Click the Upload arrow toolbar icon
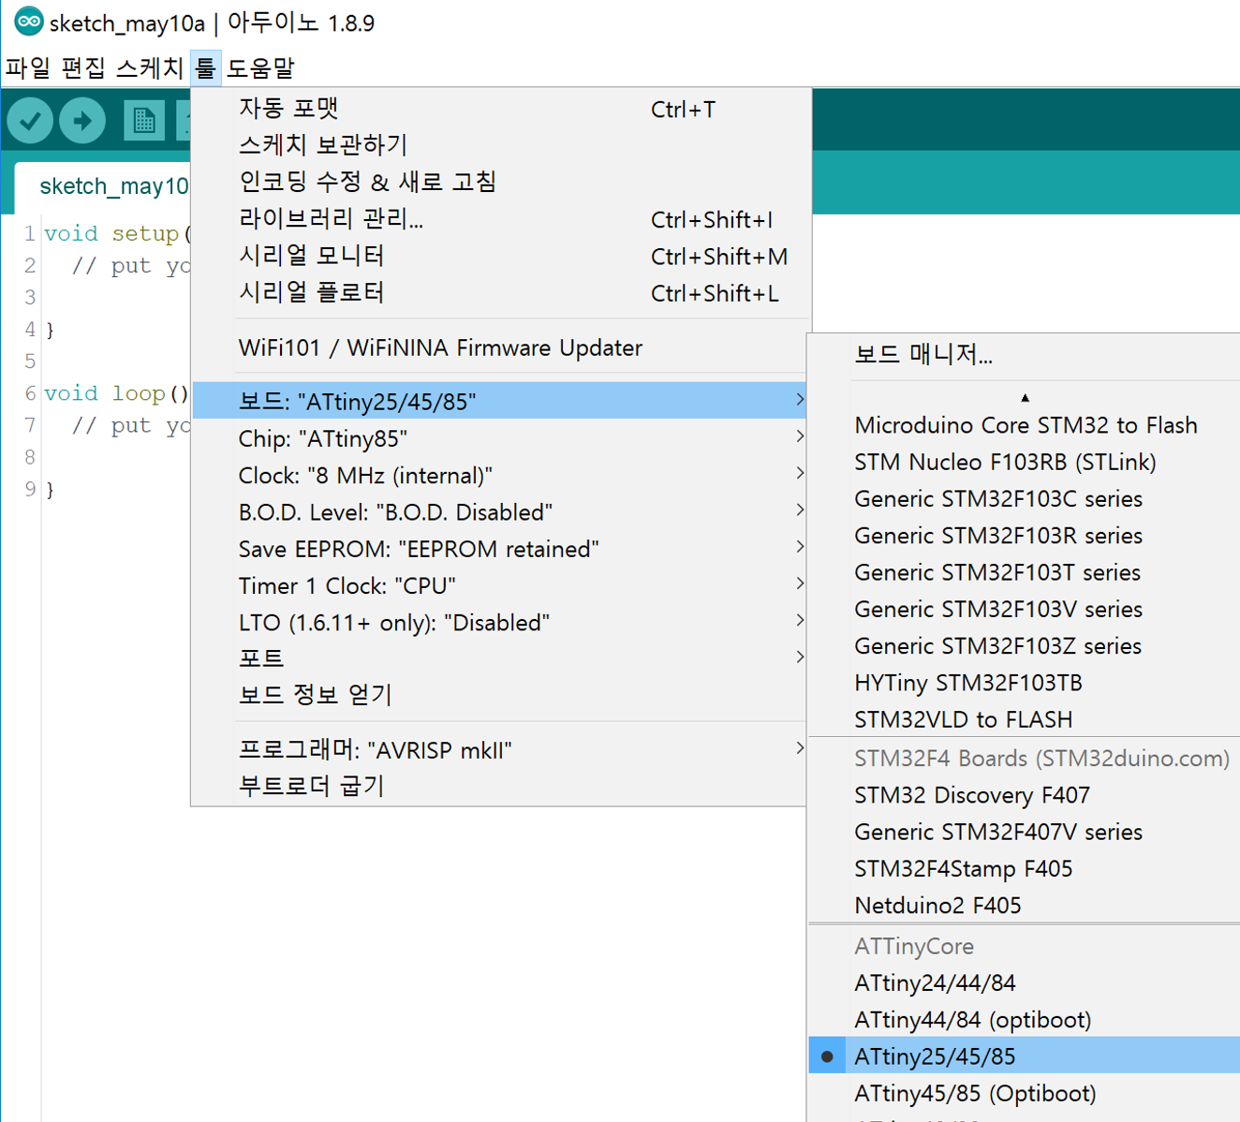 (82, 121)
